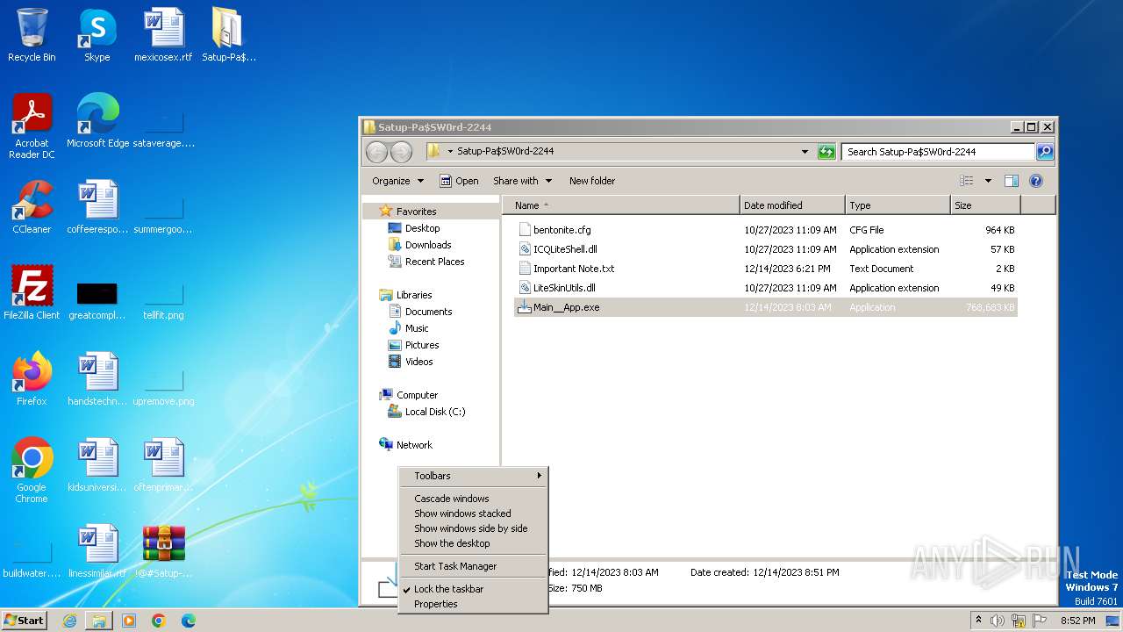Screen dimensions: 1123x632
Task: Click the Start button
Action: (24, 620)
